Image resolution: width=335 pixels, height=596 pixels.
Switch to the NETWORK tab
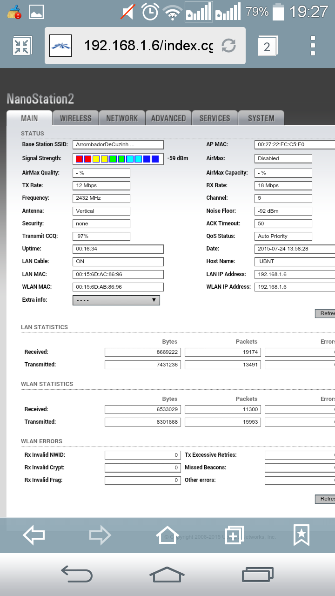(x=122, y=118)
